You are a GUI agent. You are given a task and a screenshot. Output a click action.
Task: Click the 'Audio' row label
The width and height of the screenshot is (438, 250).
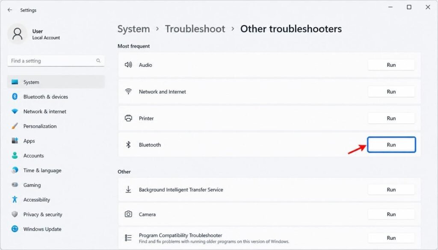[145, 65]
